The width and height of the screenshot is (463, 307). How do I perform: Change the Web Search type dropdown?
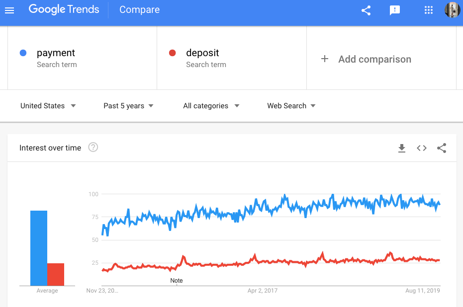291,106
